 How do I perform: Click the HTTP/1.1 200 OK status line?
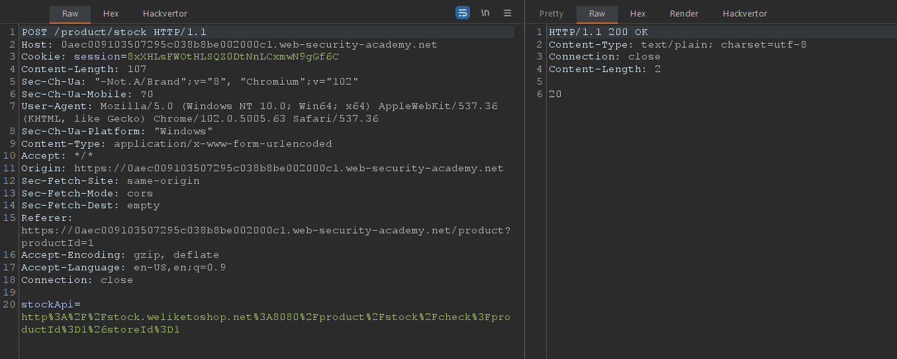click(x=598, y=32)
